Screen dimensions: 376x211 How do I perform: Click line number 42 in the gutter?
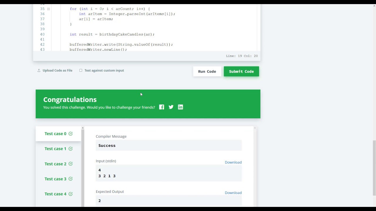click(42, 45)
